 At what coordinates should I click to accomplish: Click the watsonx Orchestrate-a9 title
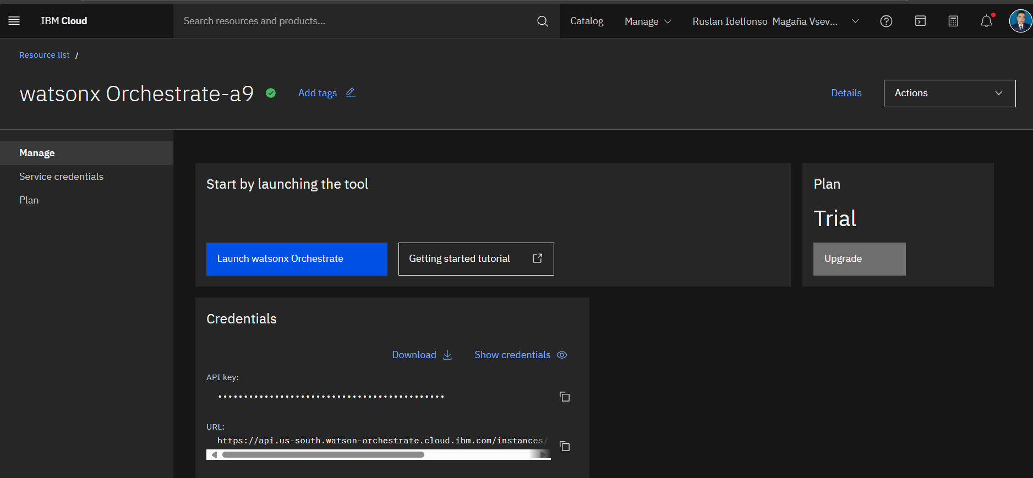pyautogui.click(x=136, y=94)
